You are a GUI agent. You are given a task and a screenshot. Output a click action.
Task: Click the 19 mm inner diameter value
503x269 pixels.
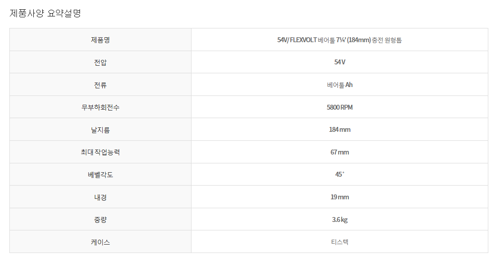339,197
